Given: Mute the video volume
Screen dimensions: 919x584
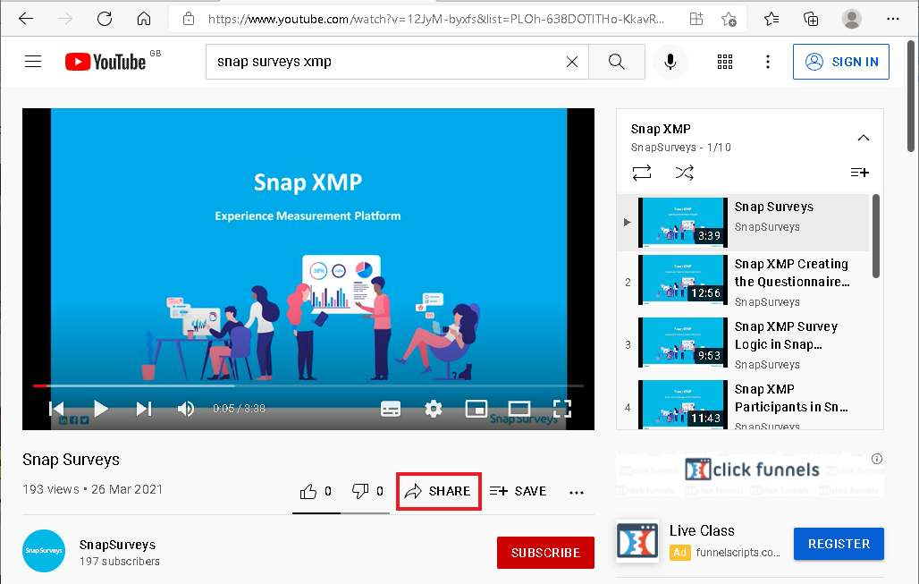Looking at the screenshot, I should coord(186,408).
